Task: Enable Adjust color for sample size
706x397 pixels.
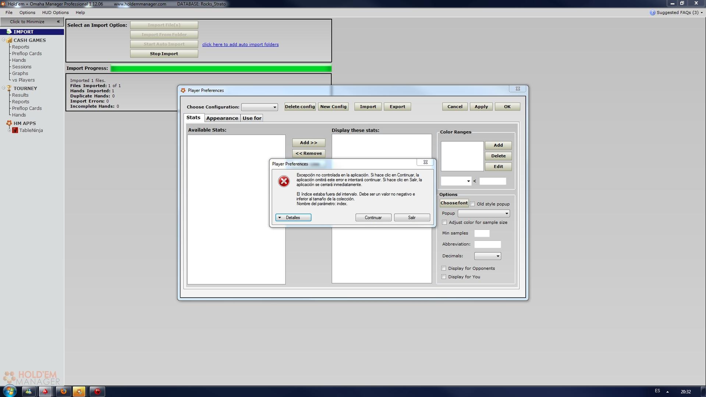Action: [444, 222]
